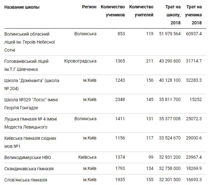Click the Скандинавська гімназія school name
The height and width of the screenshot is (185, 209).
pyautogui.click(x=29, y=169)
